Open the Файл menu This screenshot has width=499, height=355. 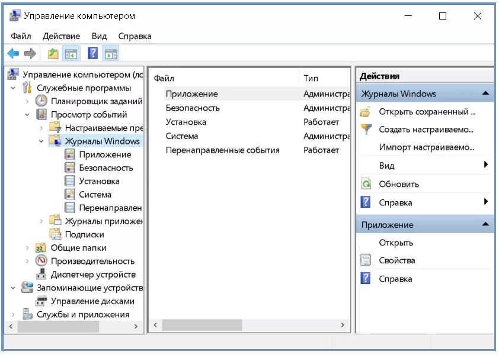(x=21, y=36)
